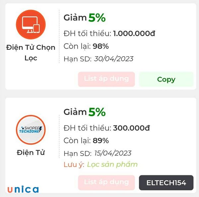Viewport: 199px width, 197px height.
Task: Click the orange Lưu ý note label
Action: click(x=74, y=165)
